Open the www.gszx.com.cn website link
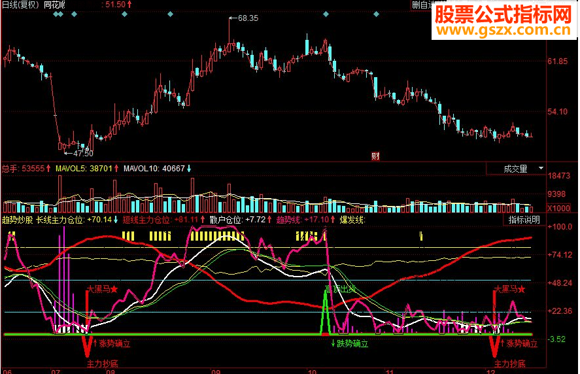This screenshot has width=580, height=374. pyautogui.click(x=503, y=29)
